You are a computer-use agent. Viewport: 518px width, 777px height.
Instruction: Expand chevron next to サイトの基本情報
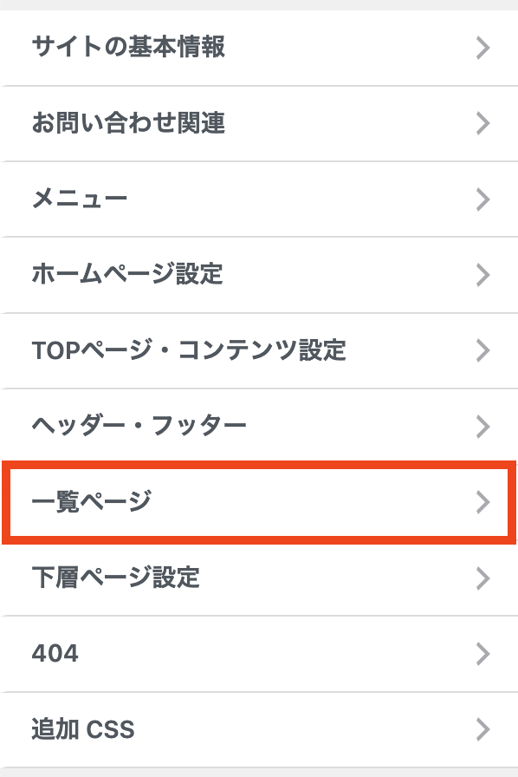click(482, 48)
